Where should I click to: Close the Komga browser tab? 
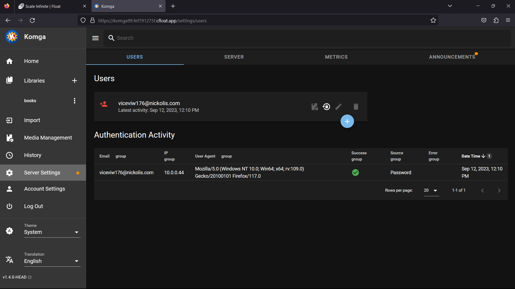[x=160, y=6]
